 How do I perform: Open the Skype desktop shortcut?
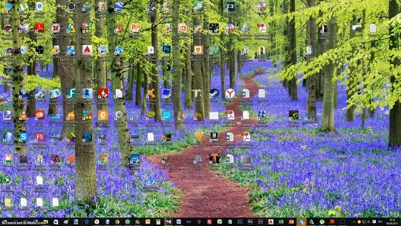coord(24,137)
